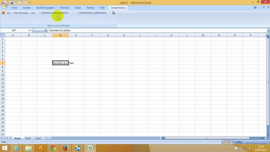The image size is (270, 152).
Task: Open File Explorer from the taskbar
Action: click(x=29, y=148)
